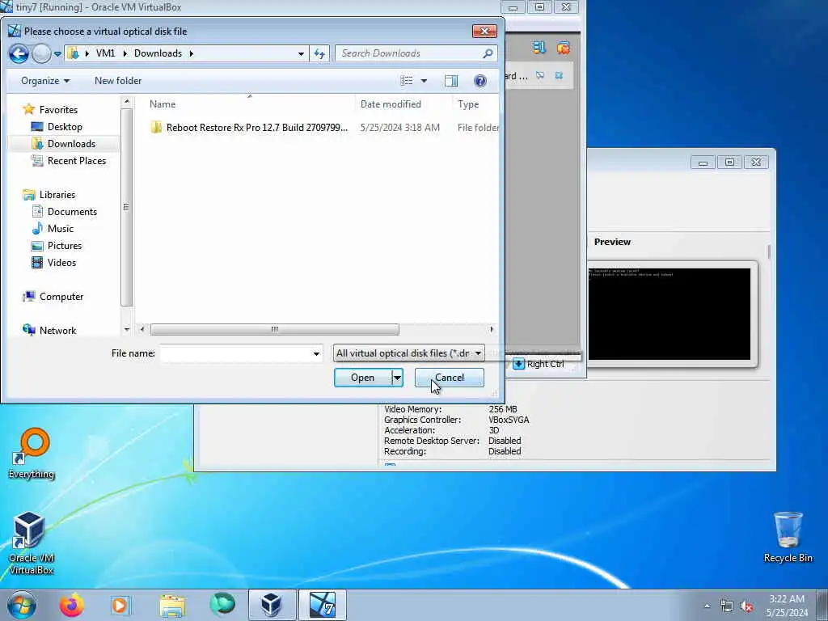Sort by the Type column header
The width and height of the screenshot is (828, 621).
(x=475, y=104)
